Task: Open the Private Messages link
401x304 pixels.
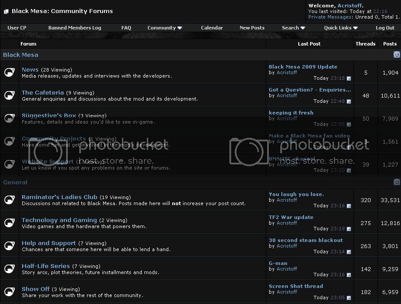Action: click(330, 17)
